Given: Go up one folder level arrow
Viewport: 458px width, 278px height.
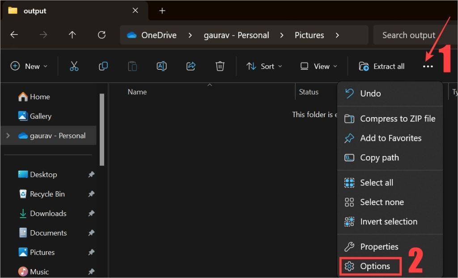Looking at the screenshot, I should coord(72,35).
